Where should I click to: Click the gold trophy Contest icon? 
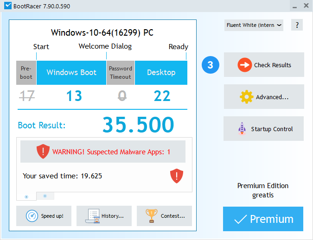(152, 216)
